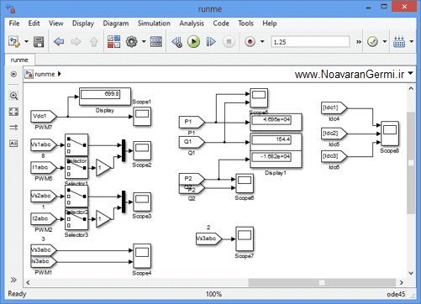
Task: Select the Scope8 block
Action: pos(390,134)
